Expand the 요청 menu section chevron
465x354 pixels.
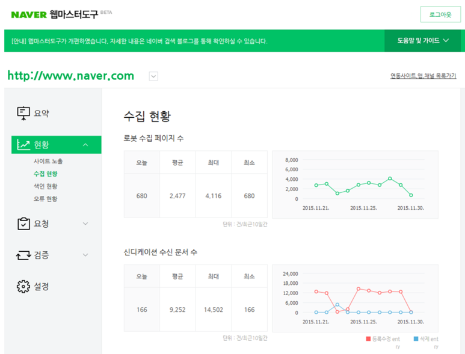click(85, 224)
